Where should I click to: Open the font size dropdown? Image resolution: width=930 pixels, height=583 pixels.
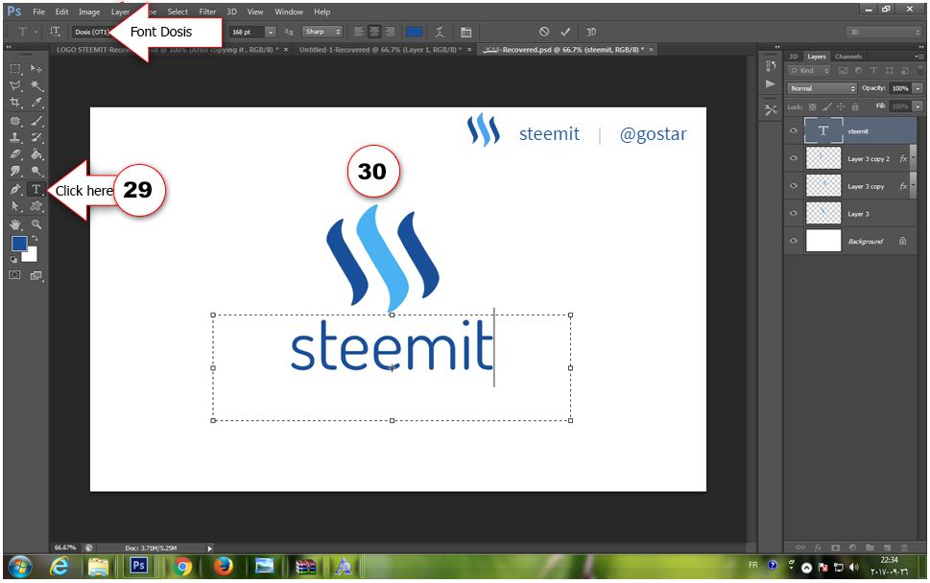[270, 32]
